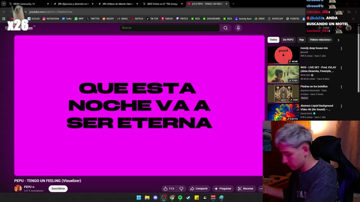Open Steam from the taskbar
The width and height of the screenshot is (360, 202).
pyautogui.click(x=188, y=198)
